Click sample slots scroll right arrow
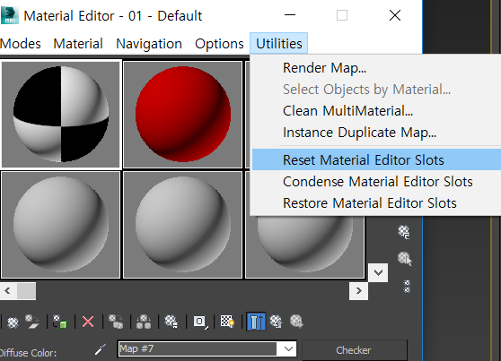Viewport: 501px width, 361px height. coord(358,291)
